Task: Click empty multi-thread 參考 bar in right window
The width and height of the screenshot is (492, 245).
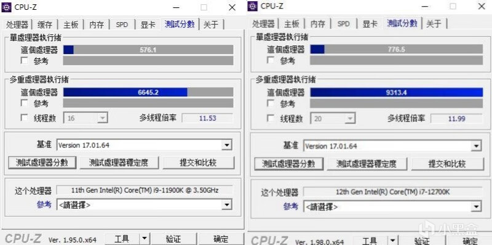Action: tap(397, 103)
